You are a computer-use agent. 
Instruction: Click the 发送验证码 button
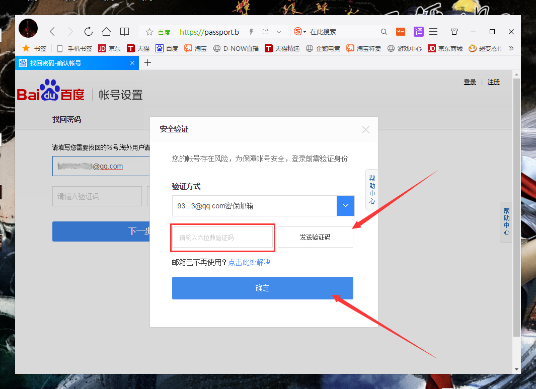315,237
